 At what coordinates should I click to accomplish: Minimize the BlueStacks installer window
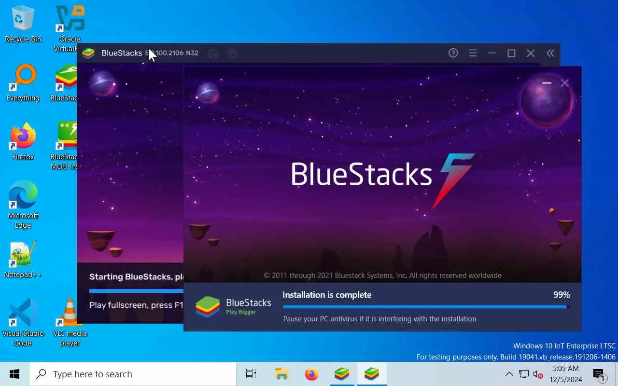click(x=547, y=83)
